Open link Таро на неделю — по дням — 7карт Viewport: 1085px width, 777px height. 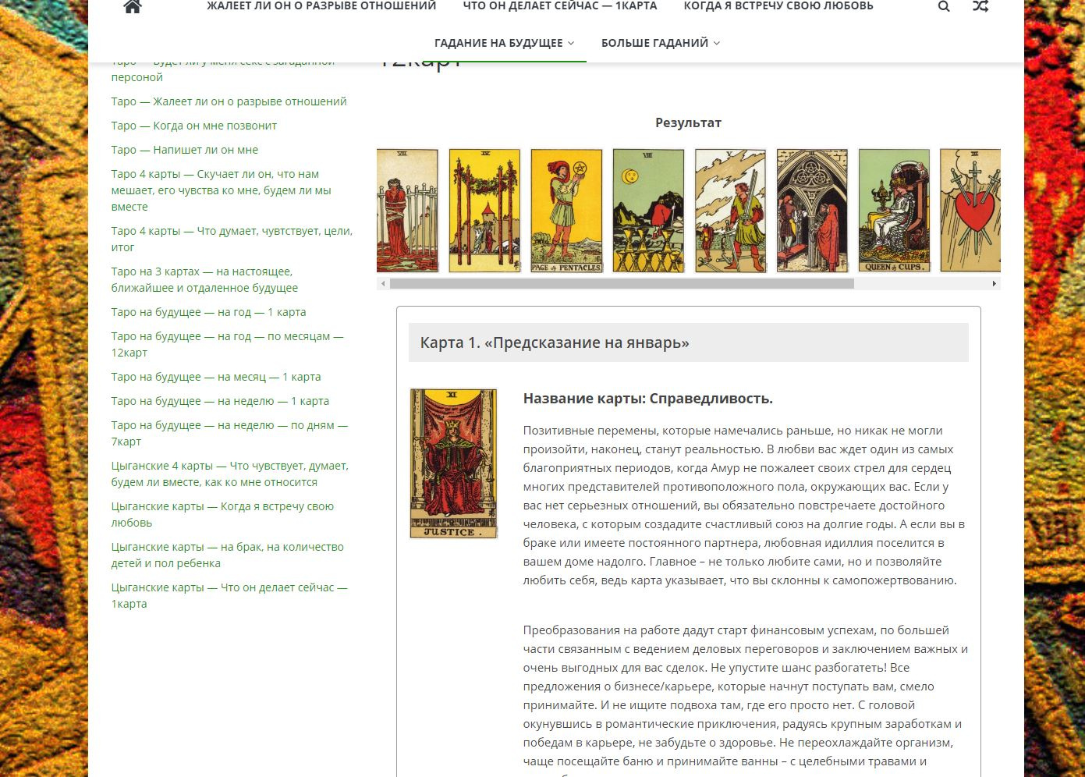point(229,433)
